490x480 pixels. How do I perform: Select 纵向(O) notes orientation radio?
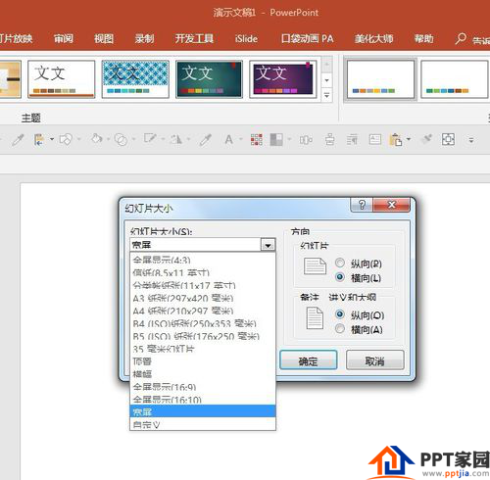(340, 314)
